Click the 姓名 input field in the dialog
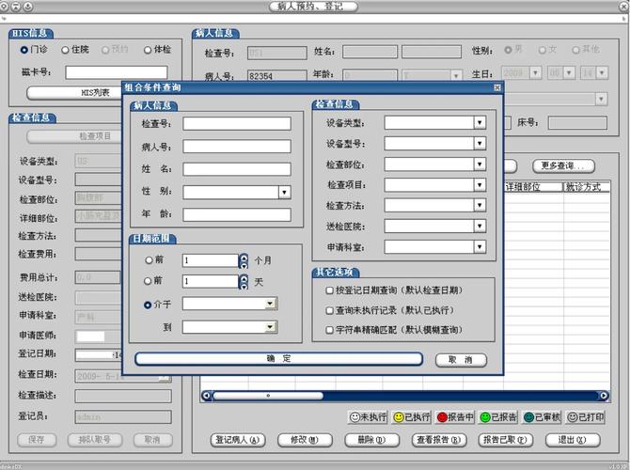The width and height of the screenshot is (630, 470). [237, 169]
